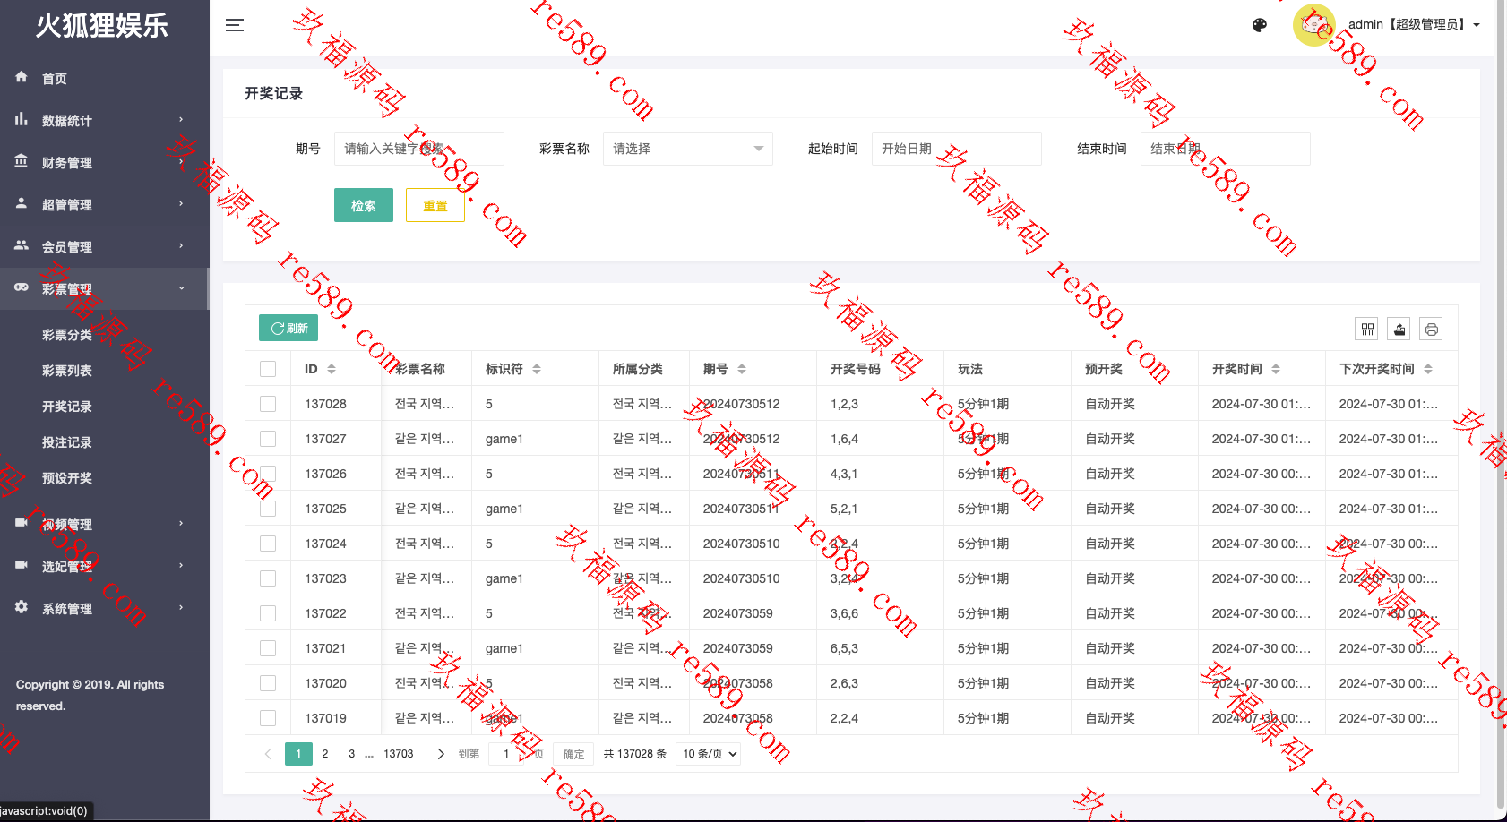Go to page 3 in pagination
Image resolution: width=1507 pixels, height=822 pixels.
351,754
